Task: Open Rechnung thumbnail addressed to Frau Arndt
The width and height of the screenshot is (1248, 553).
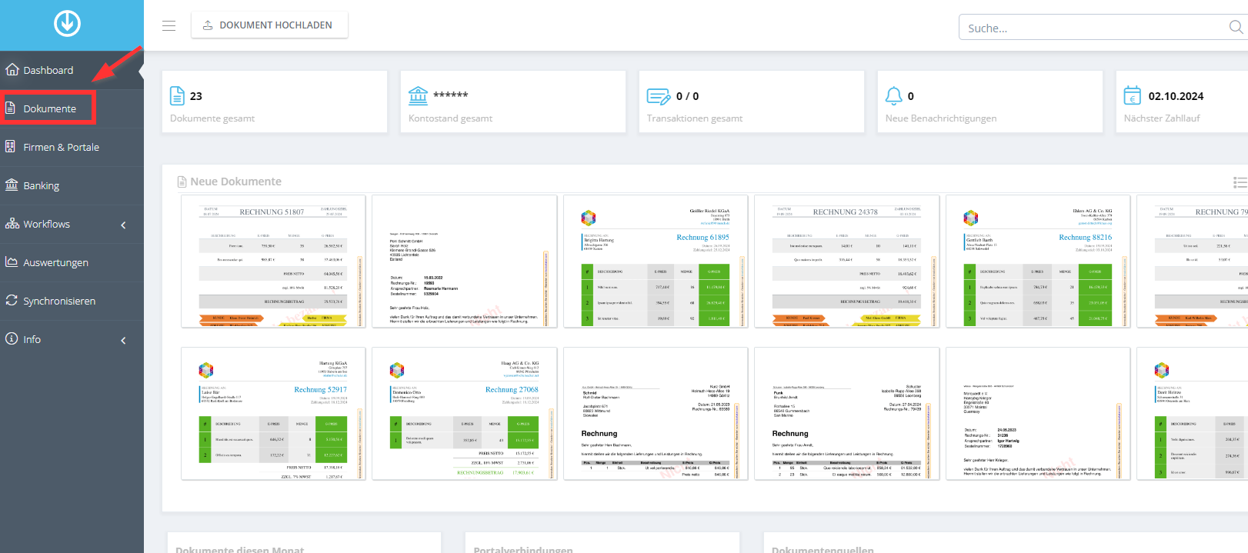Action: tap(846, 414)
